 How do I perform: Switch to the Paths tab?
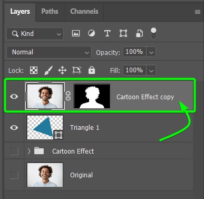[50, 11]
